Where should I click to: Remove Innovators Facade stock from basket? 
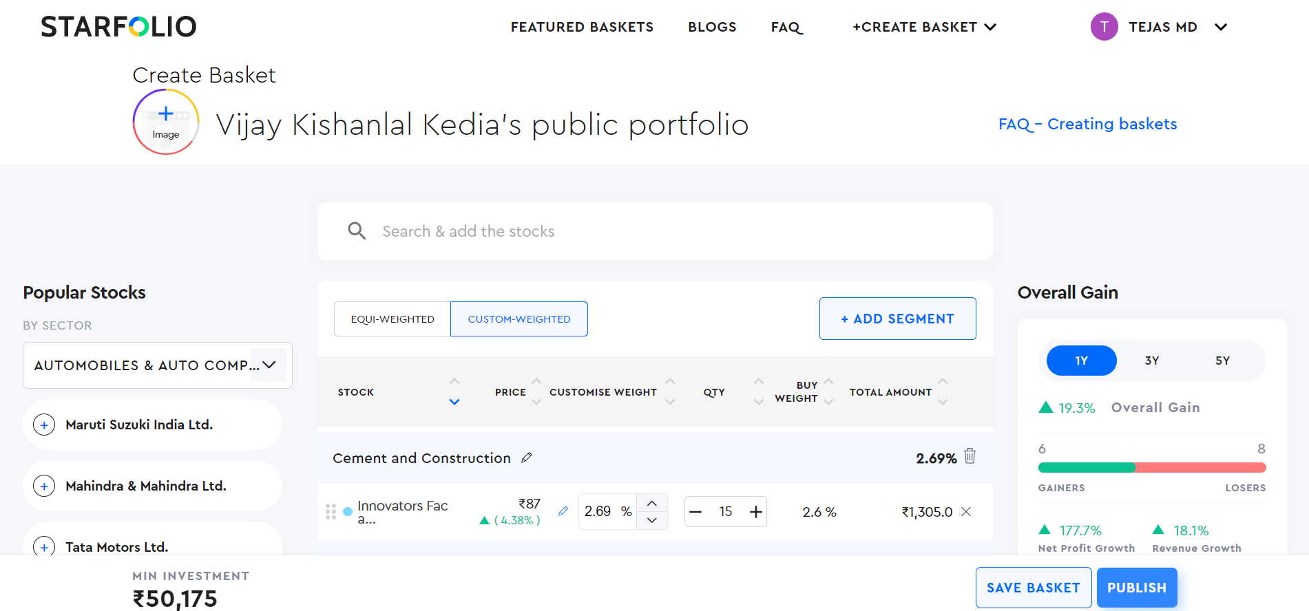pyautogui.click(x=966, y=512)
